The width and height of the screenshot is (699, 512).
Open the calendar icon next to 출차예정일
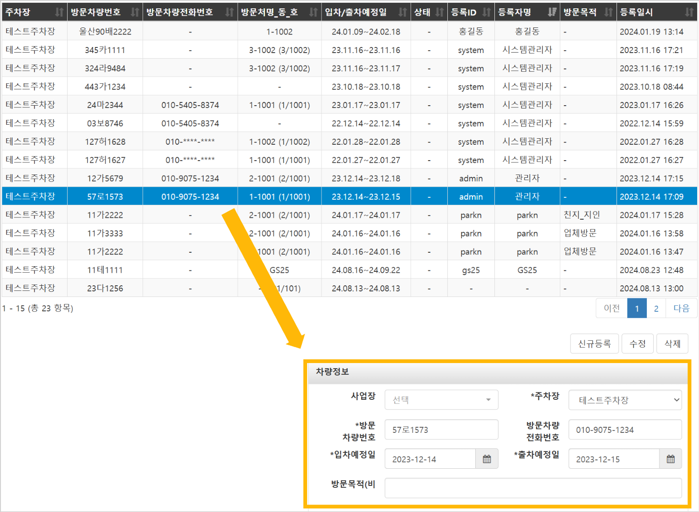[671, 459]
